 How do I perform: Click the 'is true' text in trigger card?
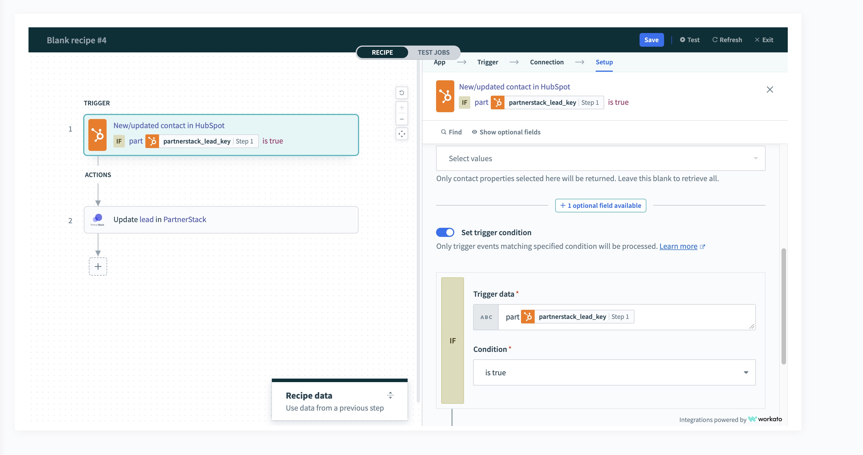272,141
